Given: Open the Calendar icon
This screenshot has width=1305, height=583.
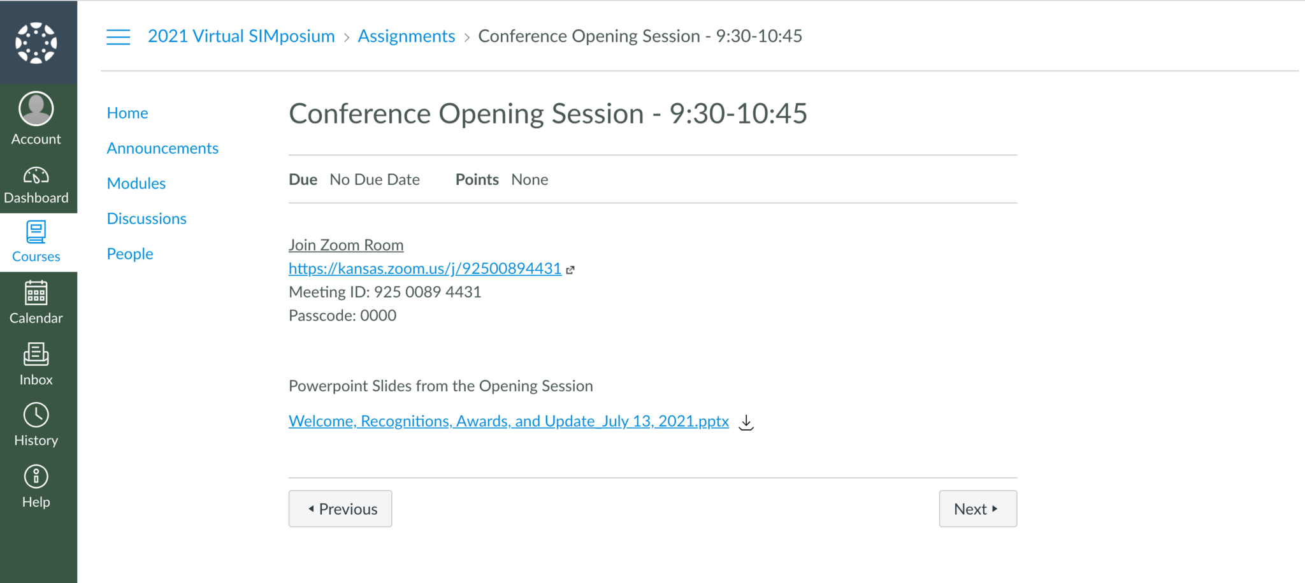Looking at the screenshot, I should pyautogui.click(x=36, y=294).
